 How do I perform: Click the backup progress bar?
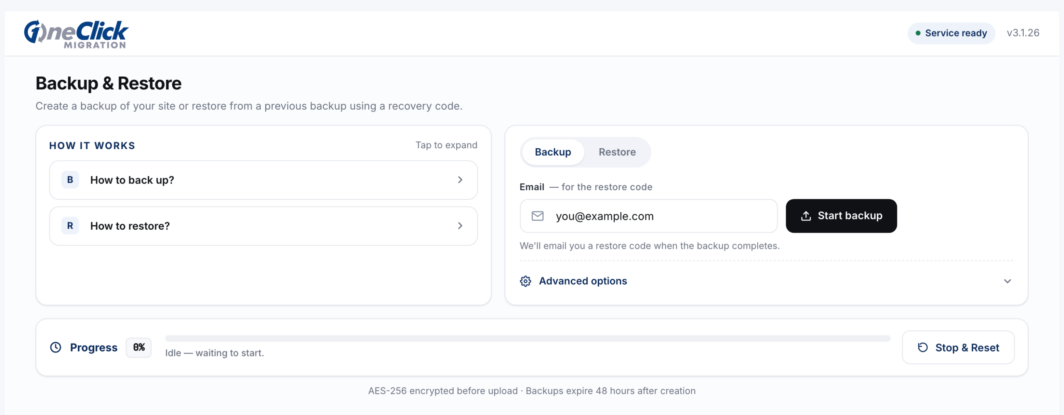tap(527, 338)
